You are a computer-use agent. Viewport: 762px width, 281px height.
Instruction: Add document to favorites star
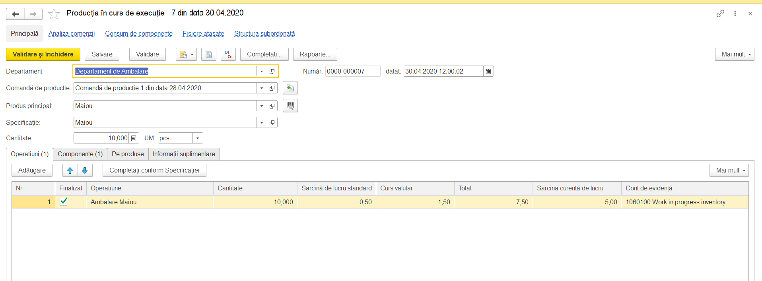click(x=54, y=14)
